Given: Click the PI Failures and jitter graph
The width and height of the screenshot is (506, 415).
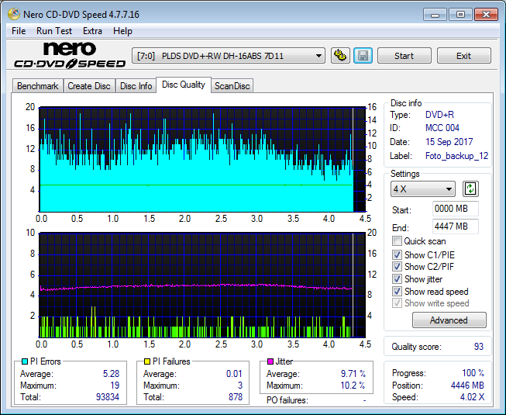Looking at the screenshot, I should coord(202,285).
